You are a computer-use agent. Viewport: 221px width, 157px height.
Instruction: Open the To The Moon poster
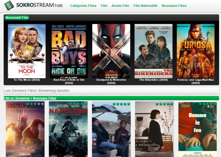point(27,51)
